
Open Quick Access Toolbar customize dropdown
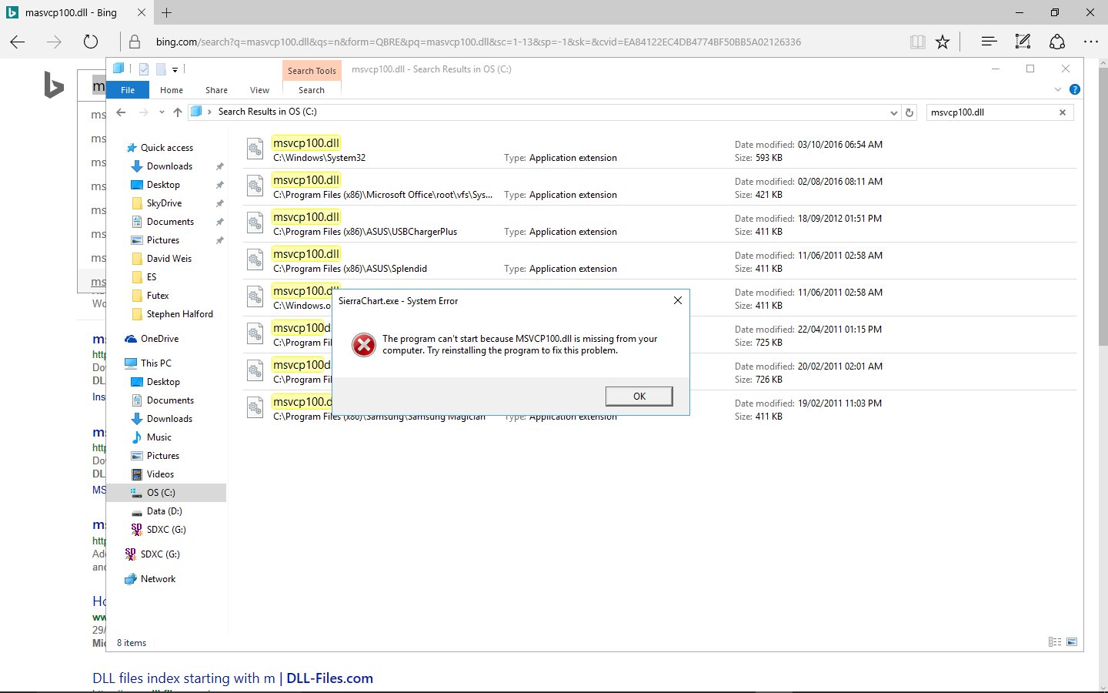click(x=175, y=69)
